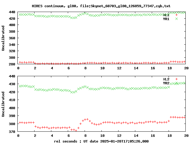
Task: Click the x-axis 0 label under bottom plot
Action: tap(18, 136)
